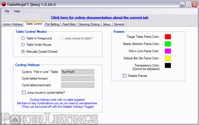This screenshot has height=125, width=199.
Task: Open the Setup tab
Action: pos(107,24)
